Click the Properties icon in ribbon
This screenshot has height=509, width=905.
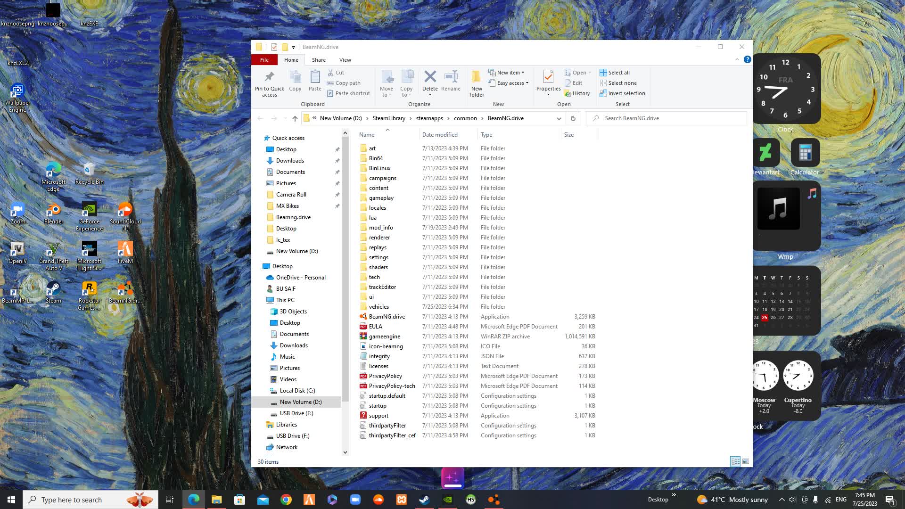tap(548, 77)
